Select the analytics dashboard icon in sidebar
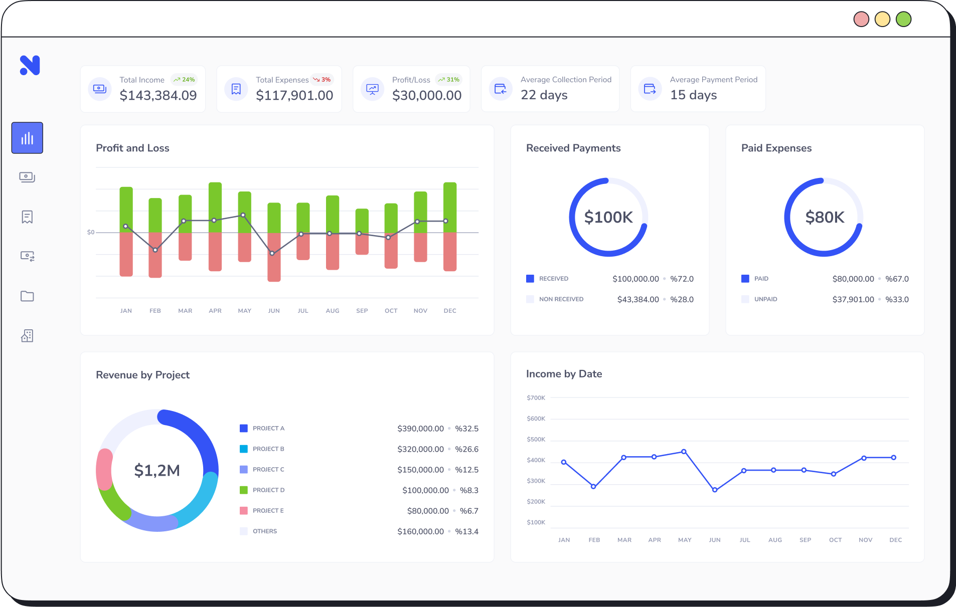The image size is (956, 607). [27, 137]
